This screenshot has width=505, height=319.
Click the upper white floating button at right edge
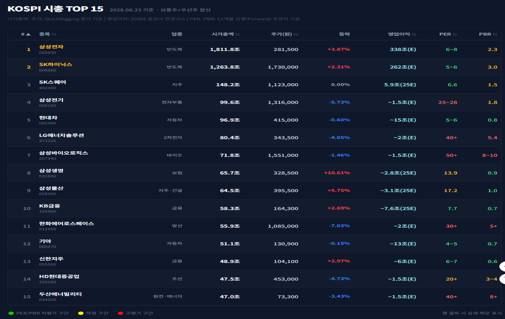point(502,266)
